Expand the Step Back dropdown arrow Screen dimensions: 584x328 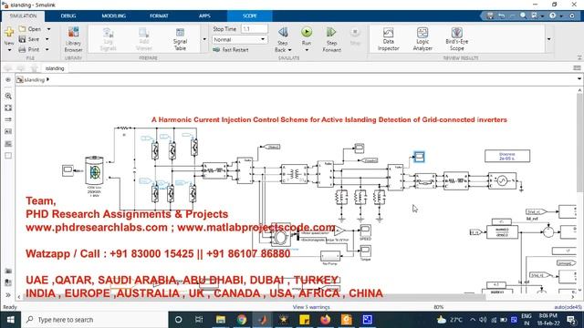tap(290, 50)
